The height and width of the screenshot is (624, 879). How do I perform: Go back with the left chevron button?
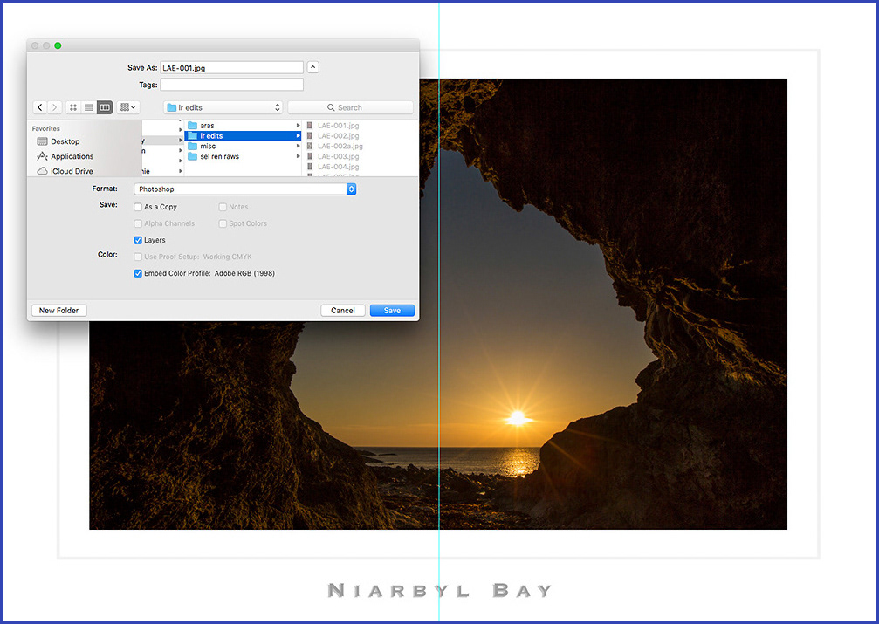40,107
